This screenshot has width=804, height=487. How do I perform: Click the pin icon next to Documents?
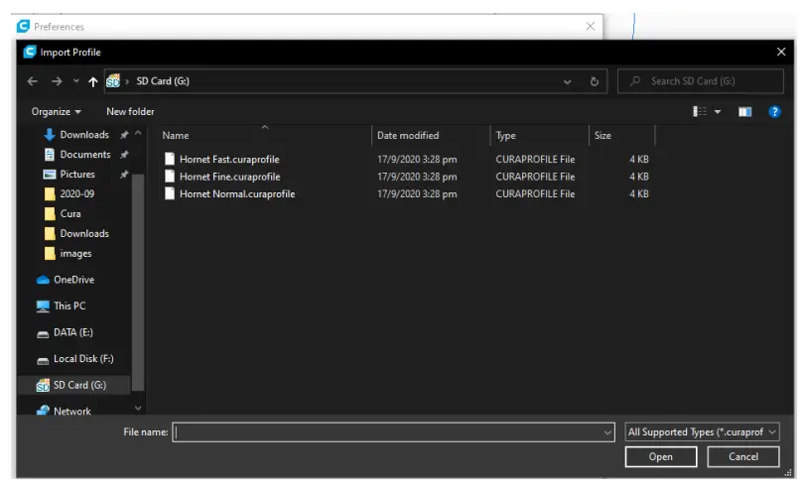[124, 155]
